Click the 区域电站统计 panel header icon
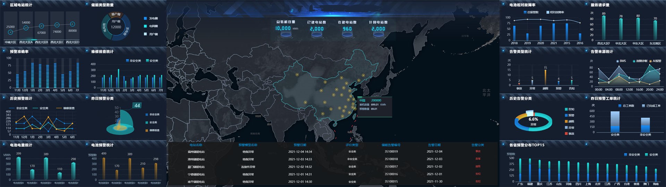The width and height of the screenshot is (666, 187). pos(4,5)
